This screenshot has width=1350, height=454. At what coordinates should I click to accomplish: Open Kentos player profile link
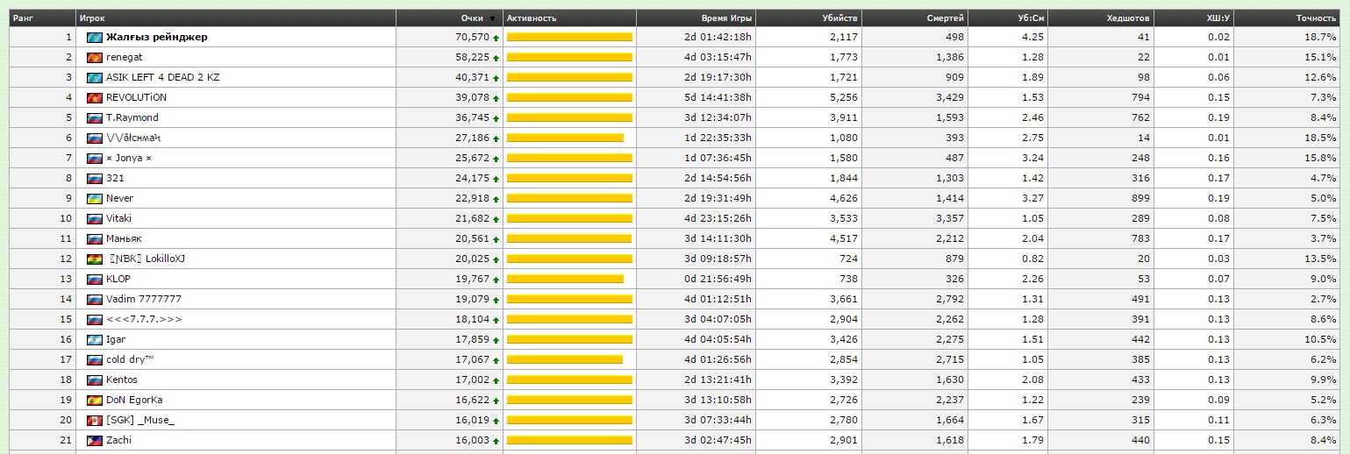pos(121,380)
